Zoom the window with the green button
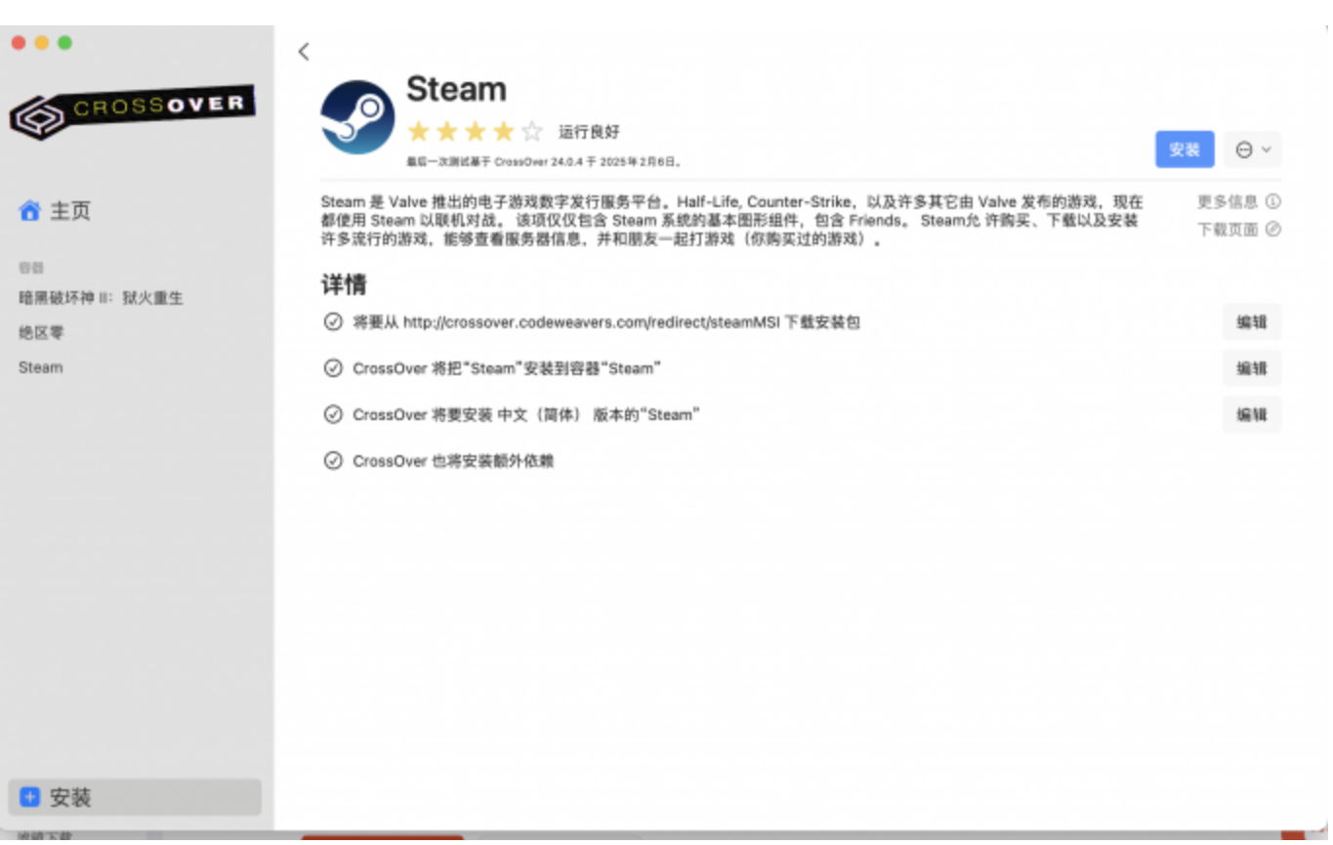1333x845 pixels. click(x=64, y=43)
